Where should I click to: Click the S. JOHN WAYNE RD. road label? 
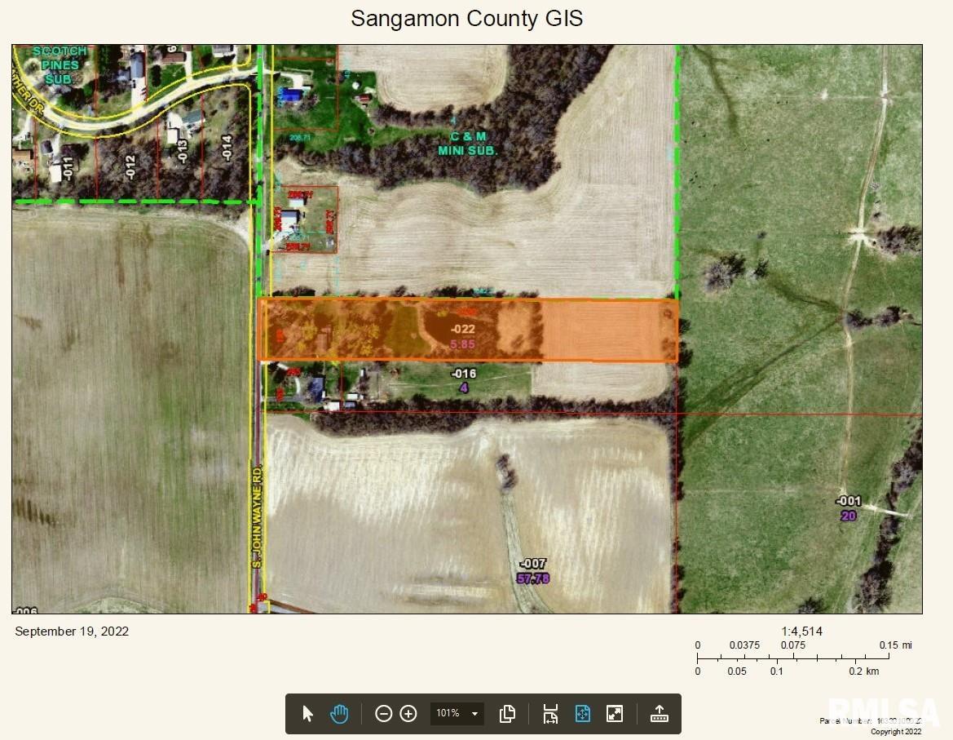257,516
